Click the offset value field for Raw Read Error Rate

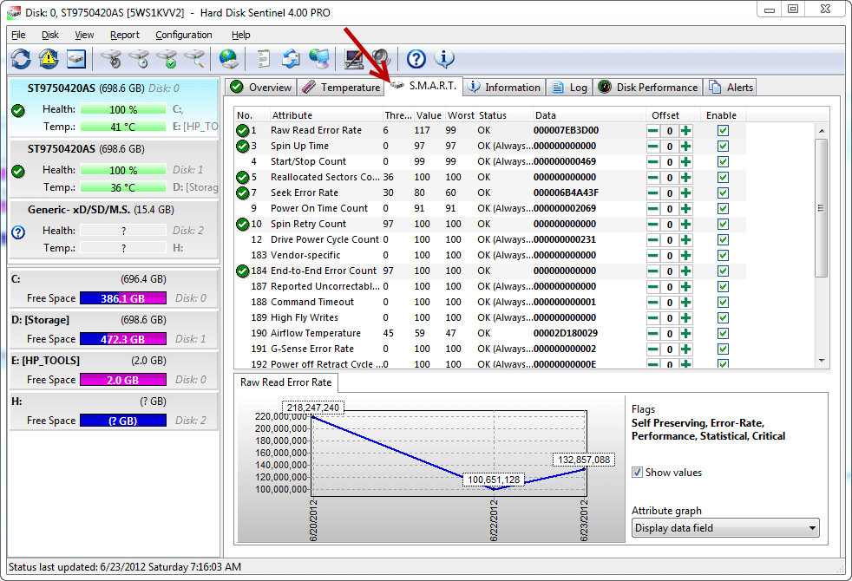[670, 131]
